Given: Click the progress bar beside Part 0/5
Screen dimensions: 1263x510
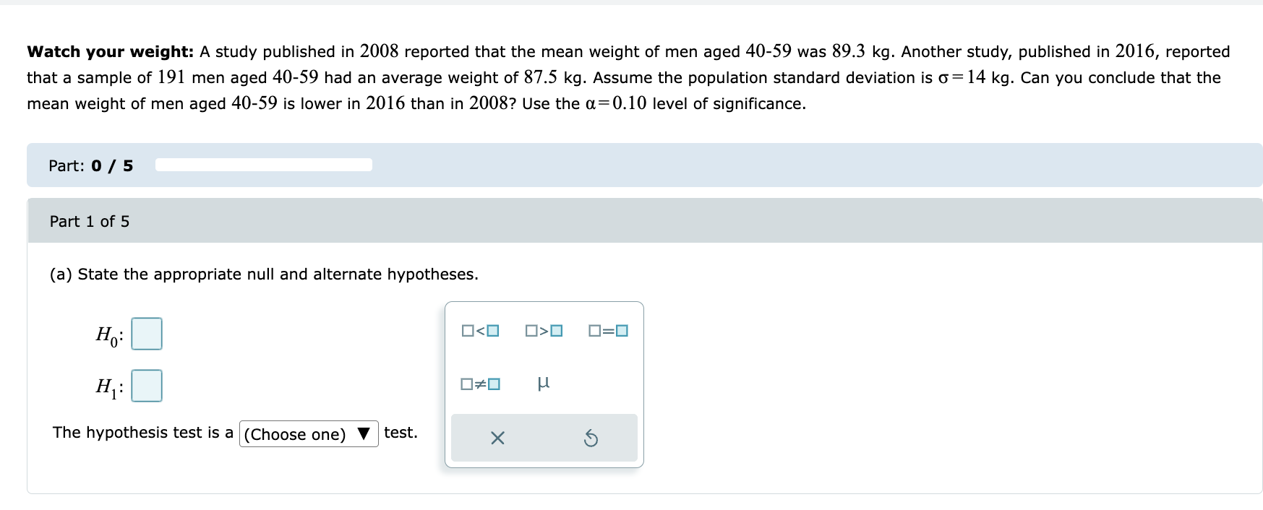Looking at the screenshot, I should tap(263, 165).
